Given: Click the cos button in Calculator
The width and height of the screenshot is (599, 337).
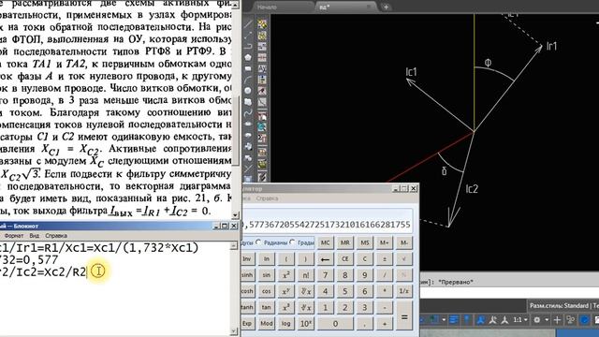Looking at the screenshot, I should (266, 291).
